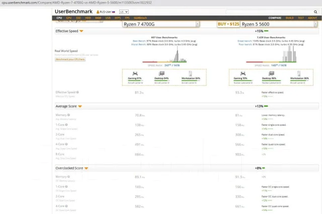Click the Real World Speed label
Image resolution: width=322 pixels, height=214 pixels.
point(66,51)
